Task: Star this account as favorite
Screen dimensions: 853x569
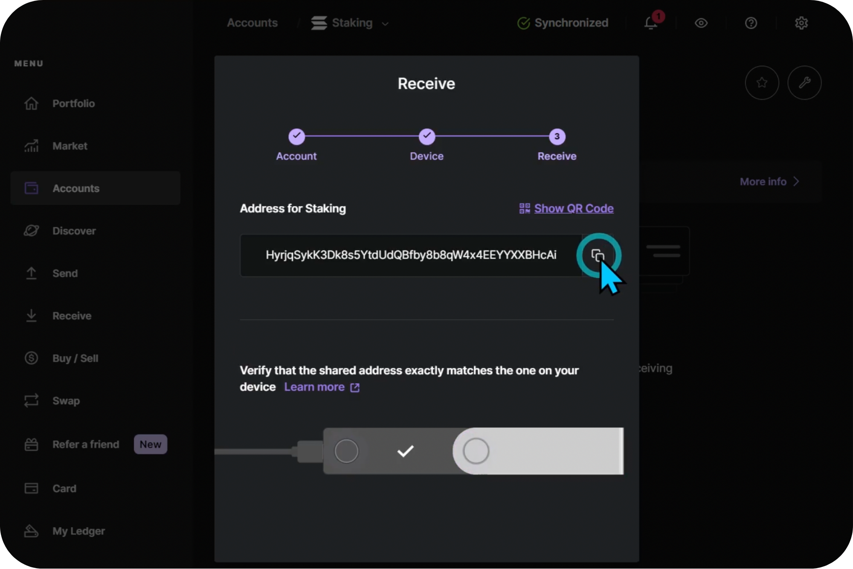Action: pyautogui.click(x=762, y=83)
